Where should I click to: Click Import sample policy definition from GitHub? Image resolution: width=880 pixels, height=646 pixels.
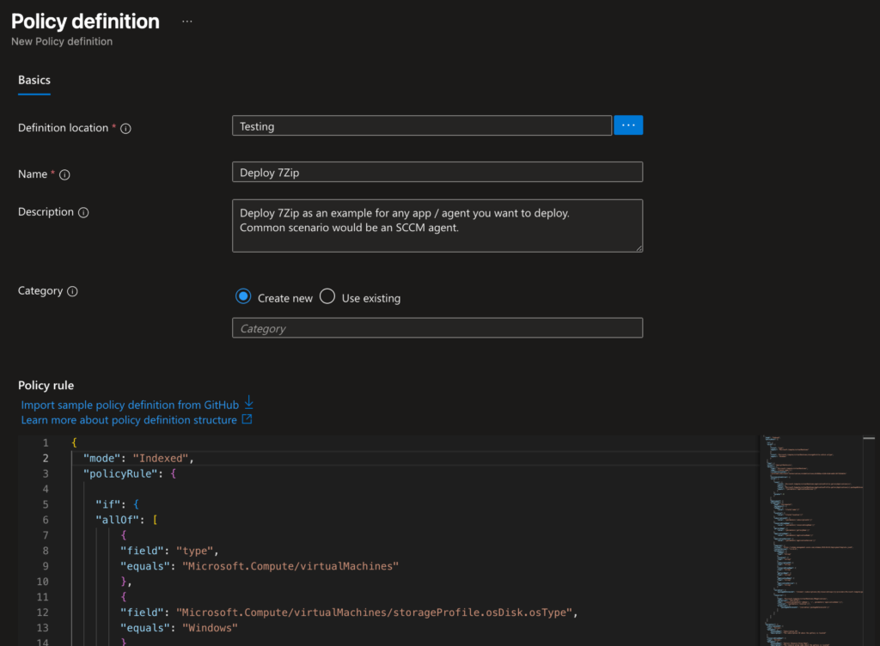tap(131, 404)
